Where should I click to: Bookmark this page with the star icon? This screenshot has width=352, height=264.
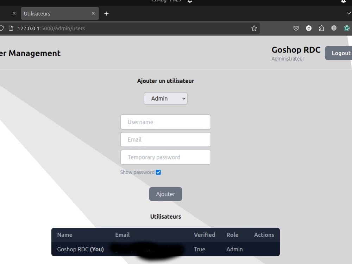point(254,28)
